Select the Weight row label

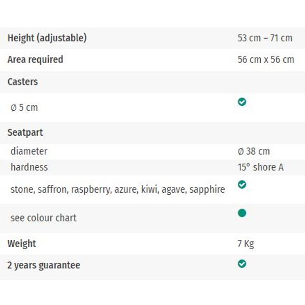(x=21, y=243)
